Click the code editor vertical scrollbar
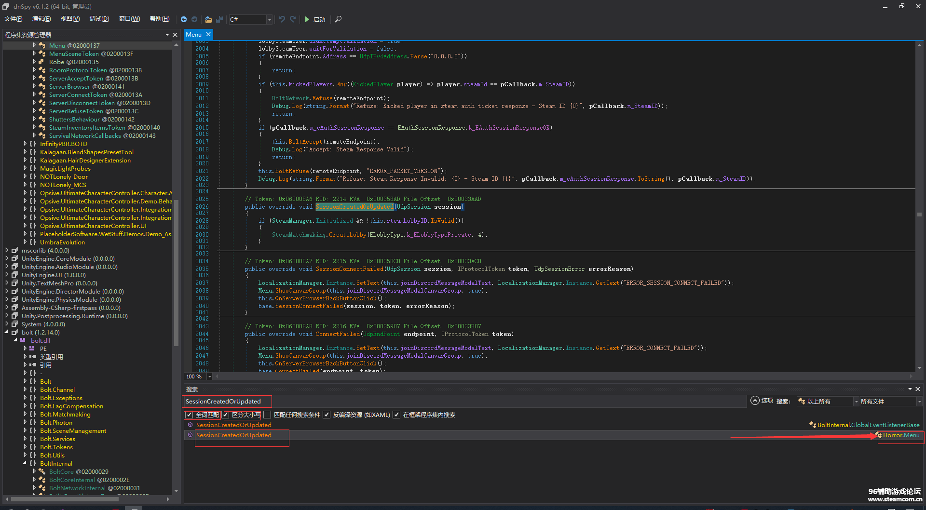The height and width of the screenshot is (510, 926). pyautogui.click(x=919, y=215)
